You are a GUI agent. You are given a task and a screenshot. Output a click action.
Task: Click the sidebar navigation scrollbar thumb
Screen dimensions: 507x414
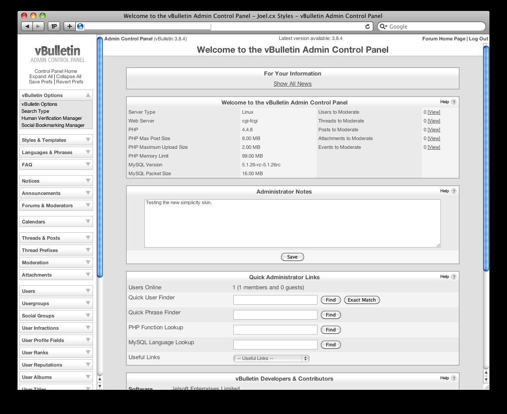coord(100,157)
